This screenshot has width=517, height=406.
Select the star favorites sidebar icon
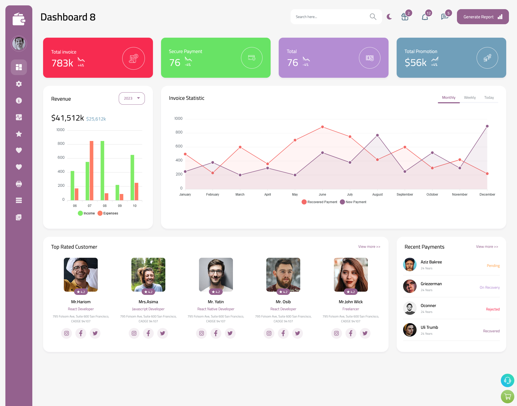[x=19, y=134]
